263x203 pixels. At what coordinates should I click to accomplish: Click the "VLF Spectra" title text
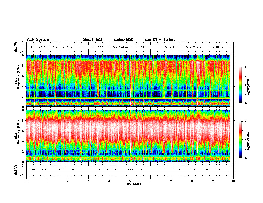coord(38,40)
